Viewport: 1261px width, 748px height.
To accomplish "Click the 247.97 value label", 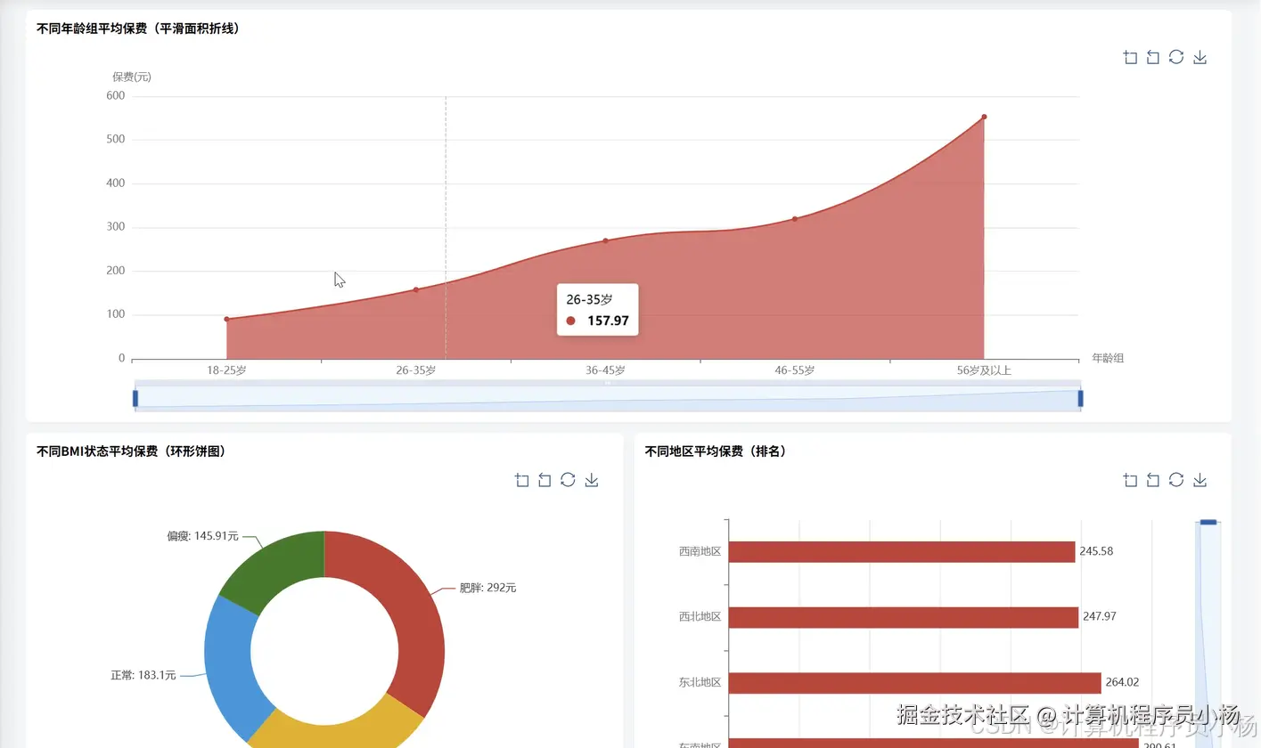I will pos(1100,616).
